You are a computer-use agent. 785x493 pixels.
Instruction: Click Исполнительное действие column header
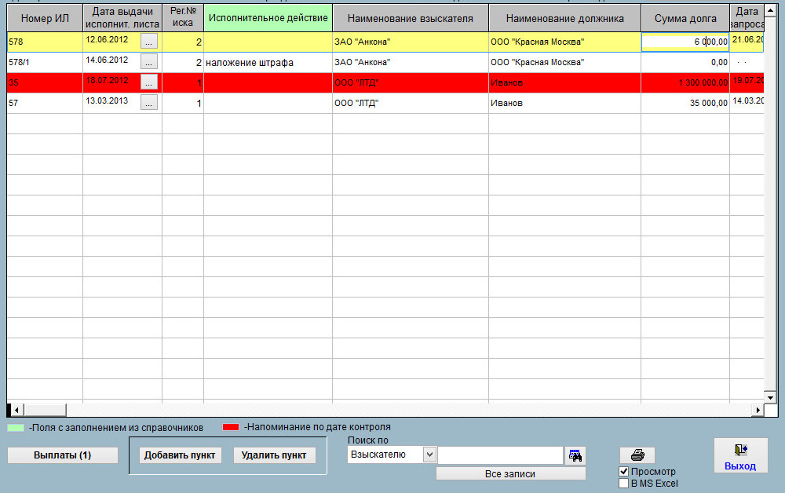coord(268,18)
